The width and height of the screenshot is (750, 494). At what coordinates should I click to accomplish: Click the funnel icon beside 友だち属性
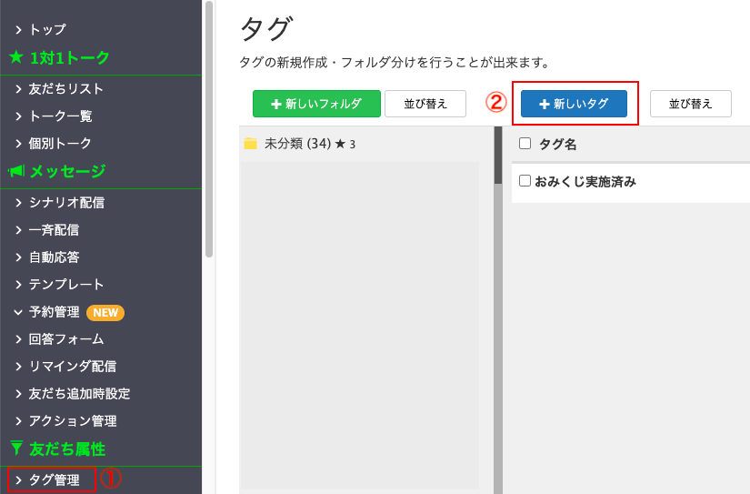point(16,448)
